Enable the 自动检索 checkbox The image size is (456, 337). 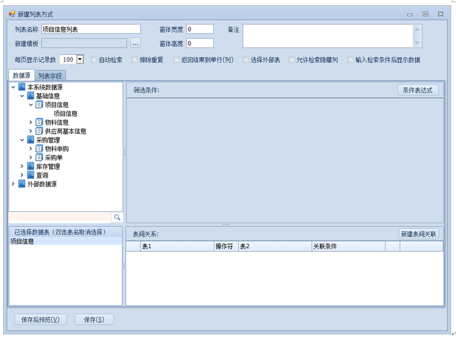click(94, 60)
